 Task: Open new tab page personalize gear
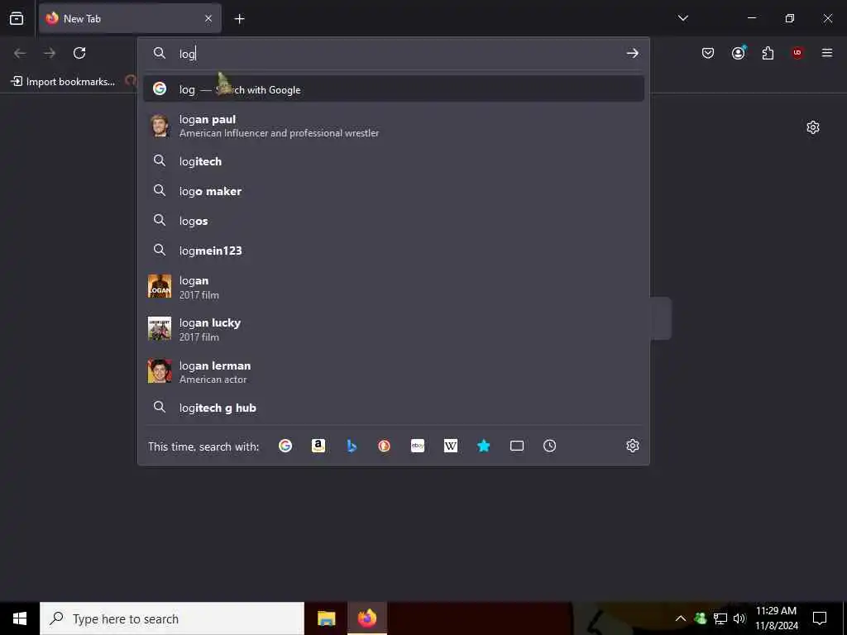(813, 127)
